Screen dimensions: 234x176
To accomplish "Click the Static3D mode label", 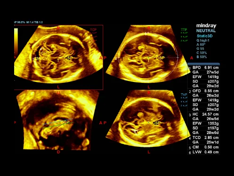I will (x=205, y=36).
